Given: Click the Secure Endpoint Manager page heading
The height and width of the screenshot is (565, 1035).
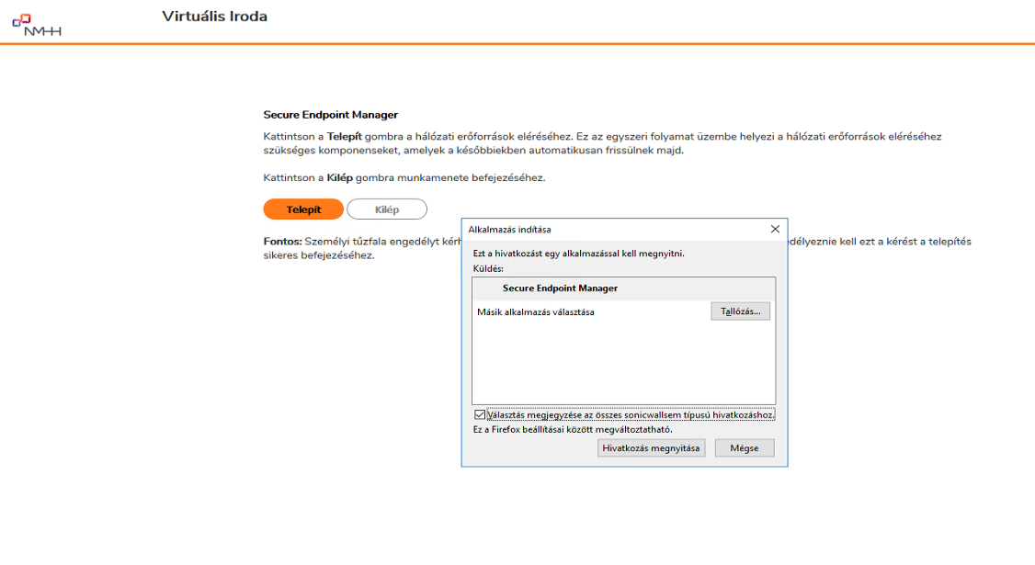Looking at the screenshot, I should [x=330, y=115].
